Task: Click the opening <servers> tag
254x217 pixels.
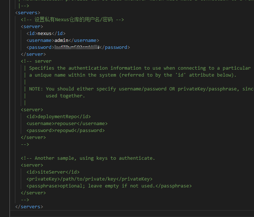Action: click(28, 13)
